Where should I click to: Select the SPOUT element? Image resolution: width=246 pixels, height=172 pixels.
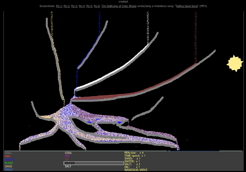9,170
